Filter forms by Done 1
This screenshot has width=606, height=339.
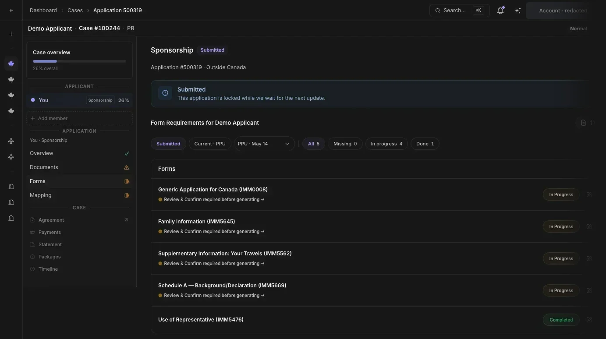click(x=425, y=144)
